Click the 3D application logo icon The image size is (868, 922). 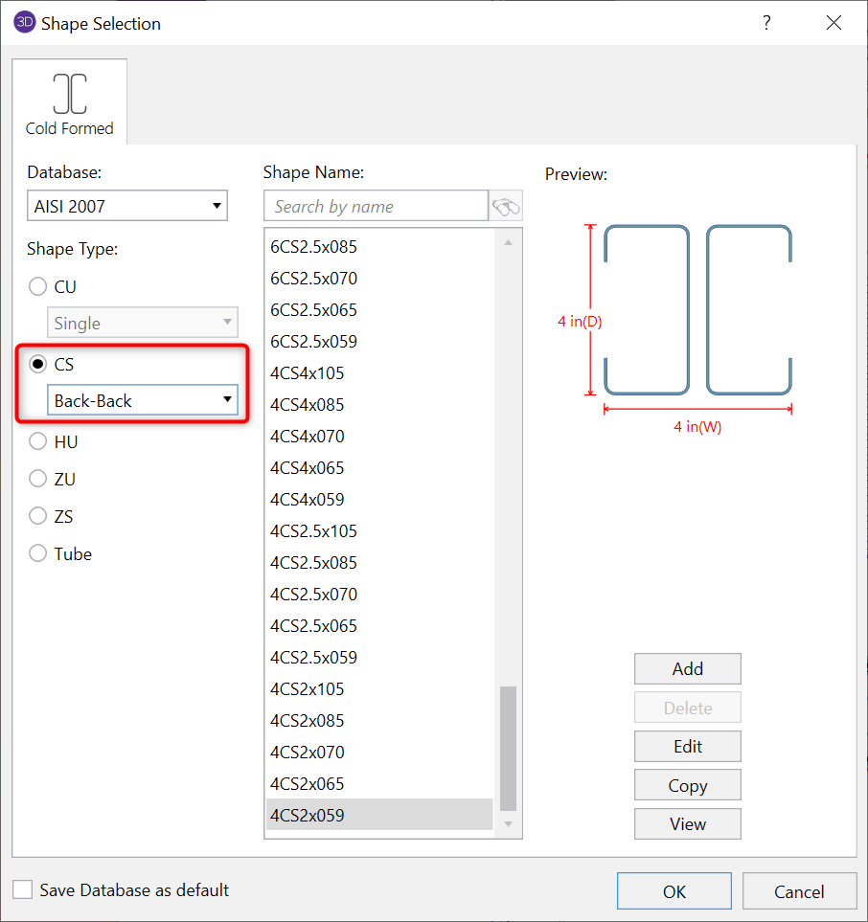(24, 23)
